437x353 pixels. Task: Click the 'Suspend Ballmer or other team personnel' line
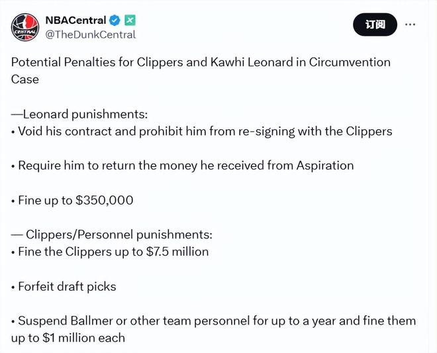212,321
